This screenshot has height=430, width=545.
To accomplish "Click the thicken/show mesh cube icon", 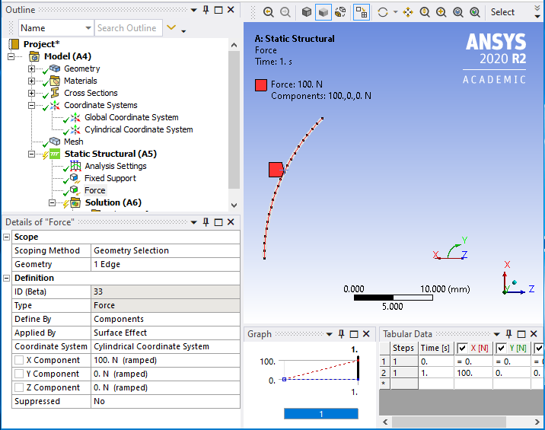I will (340, 12).
